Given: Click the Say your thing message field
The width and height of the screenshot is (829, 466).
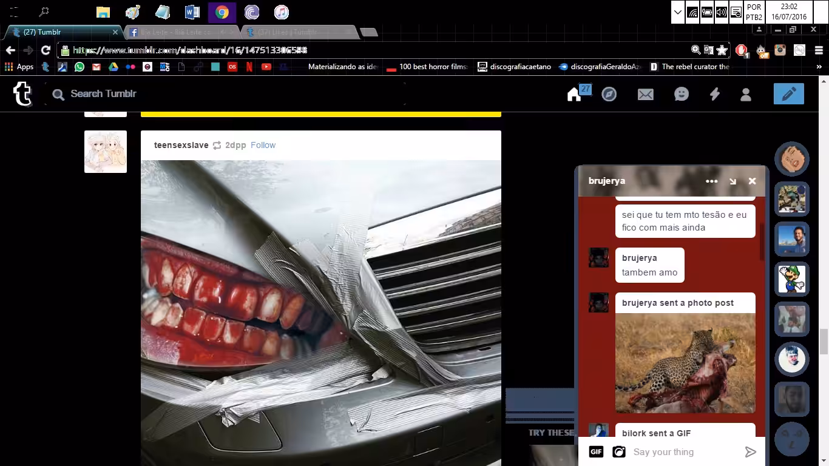Looking at the screenshot, I should [686, 451].
